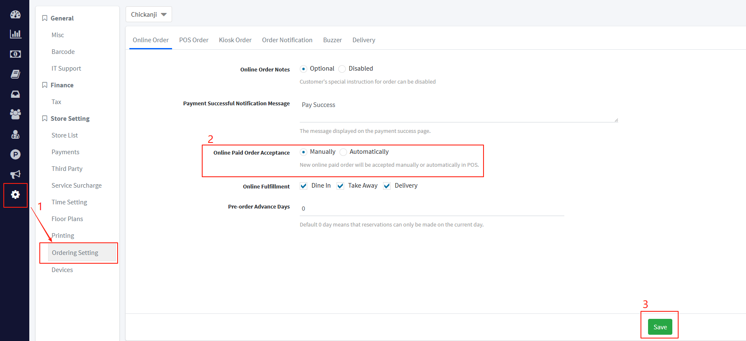Select Optional for Online Order Notes

[x=304, y=69]
